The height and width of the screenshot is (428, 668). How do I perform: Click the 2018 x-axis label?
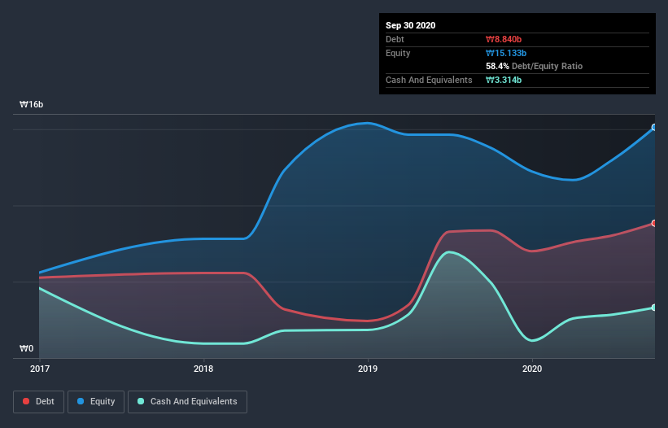(x=203, y=369)
